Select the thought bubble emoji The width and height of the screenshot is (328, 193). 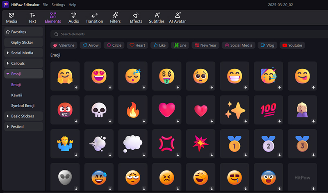click(133, 144)
